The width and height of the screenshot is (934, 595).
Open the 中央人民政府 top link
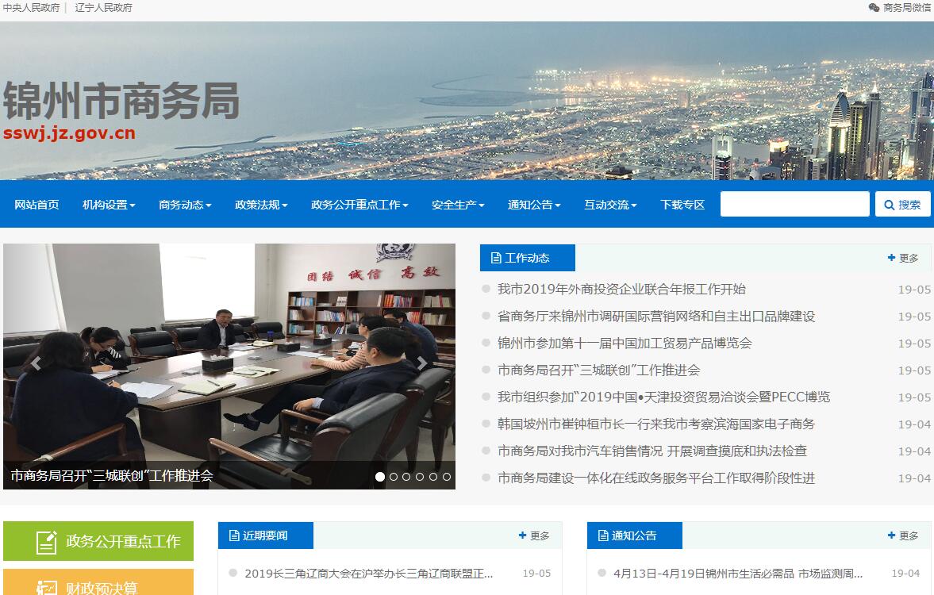coord(31,8)
